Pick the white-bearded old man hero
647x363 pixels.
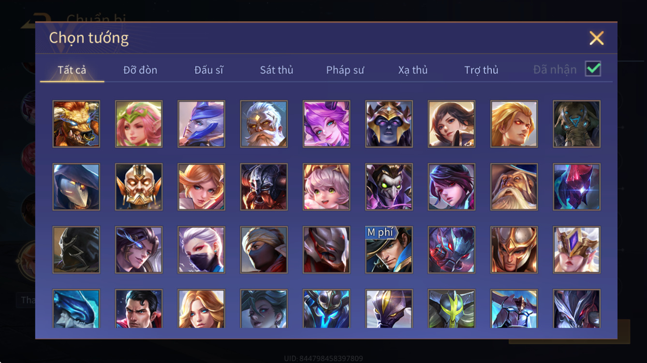(264, 124)
